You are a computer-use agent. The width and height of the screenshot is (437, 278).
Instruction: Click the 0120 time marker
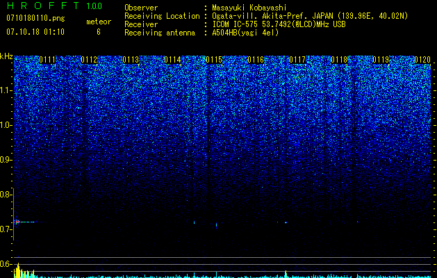point(422,60)
